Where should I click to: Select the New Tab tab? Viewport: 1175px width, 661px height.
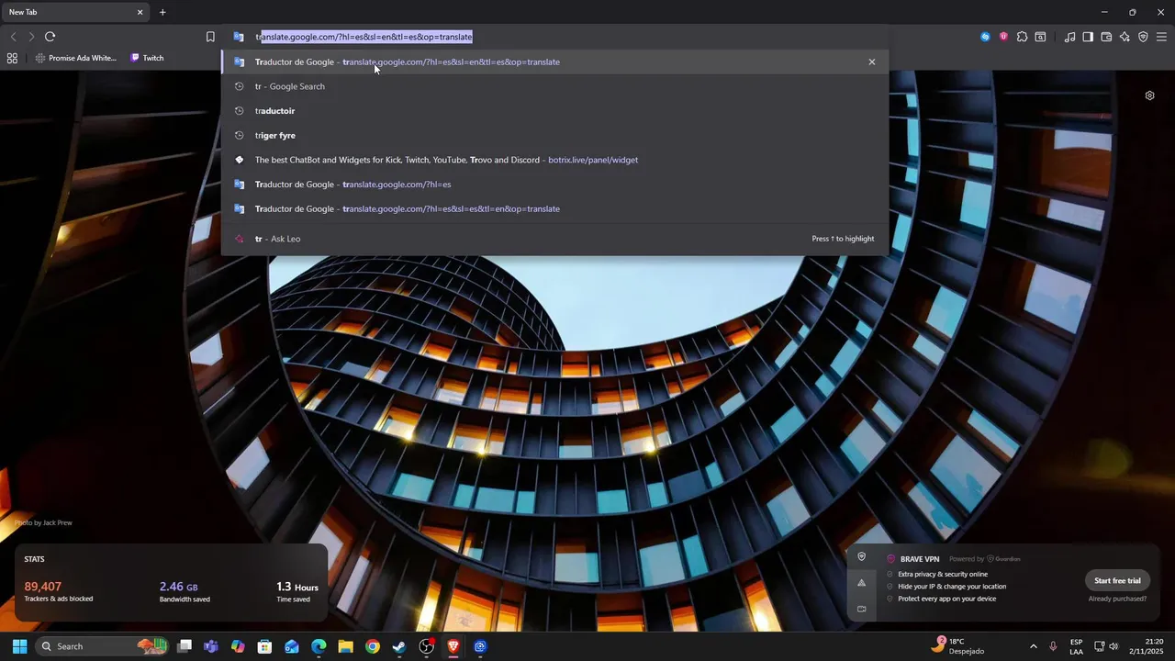pyautogui.click(x=73, y=12)
